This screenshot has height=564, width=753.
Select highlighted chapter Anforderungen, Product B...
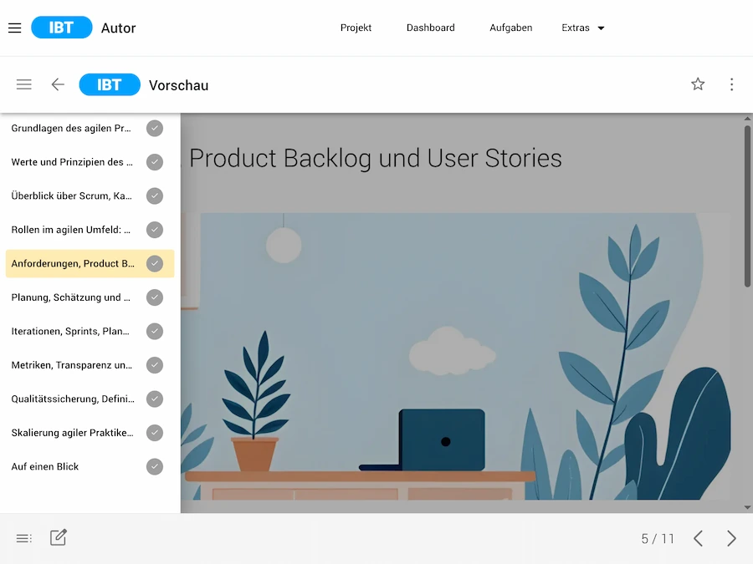pos(90,264)
